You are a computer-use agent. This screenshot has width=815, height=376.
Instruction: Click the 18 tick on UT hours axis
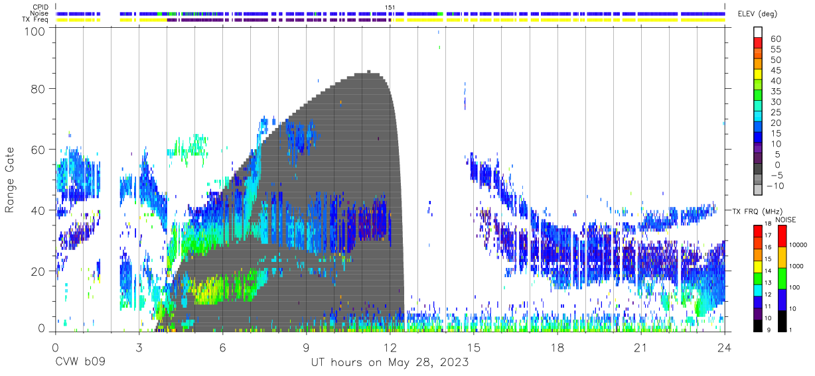coord(557,347)
